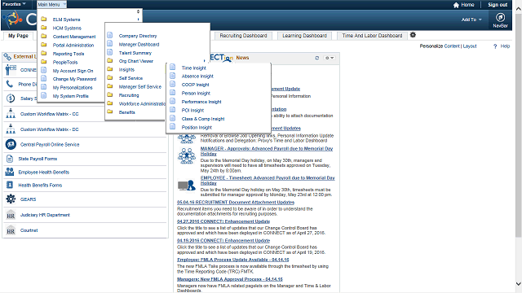
Task: Switch to Recruiting Dashboard tab
Action: pyautogui.click(x=243, y=36)
